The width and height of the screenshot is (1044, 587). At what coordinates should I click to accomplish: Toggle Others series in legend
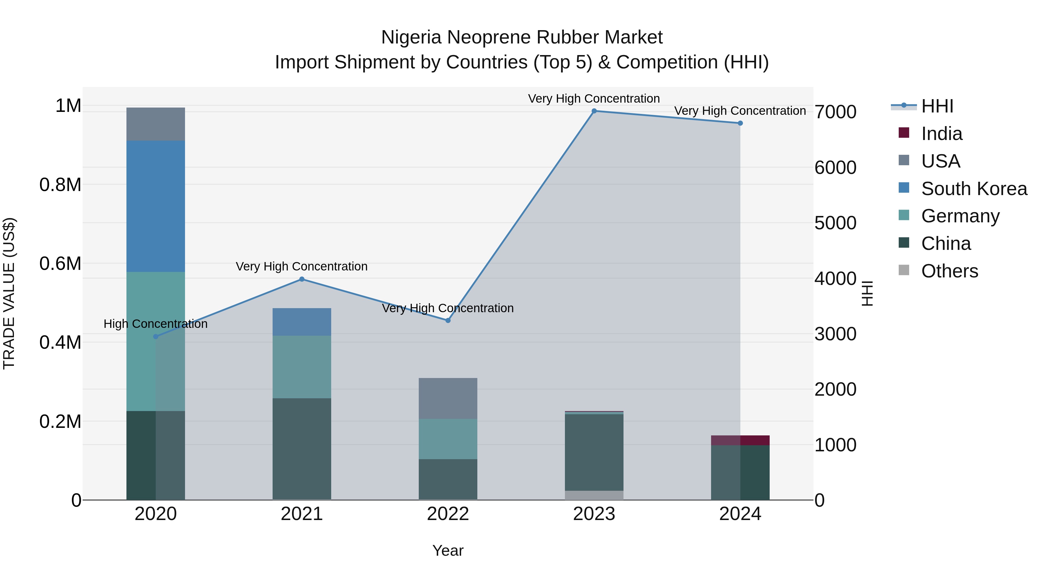(x=938, y=271)
